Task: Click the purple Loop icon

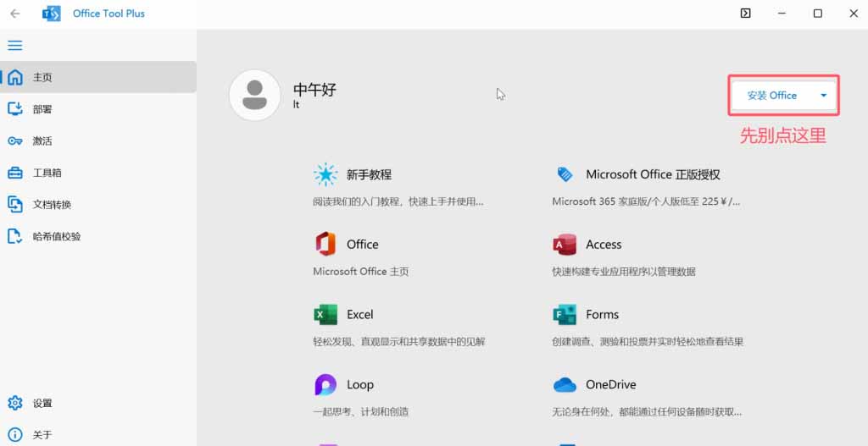Action: point(325,385)
